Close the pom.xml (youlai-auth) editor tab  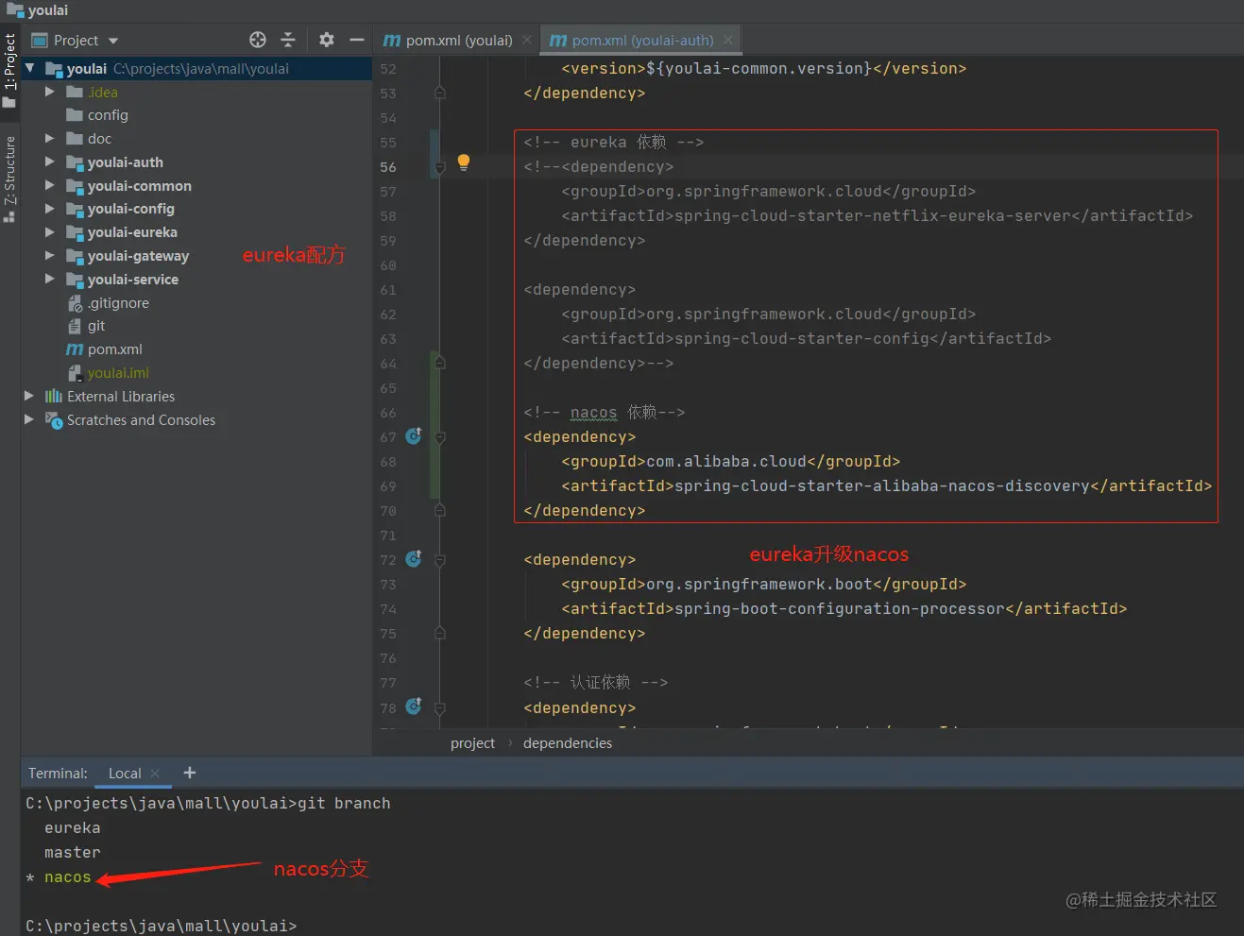click(728, 40)
